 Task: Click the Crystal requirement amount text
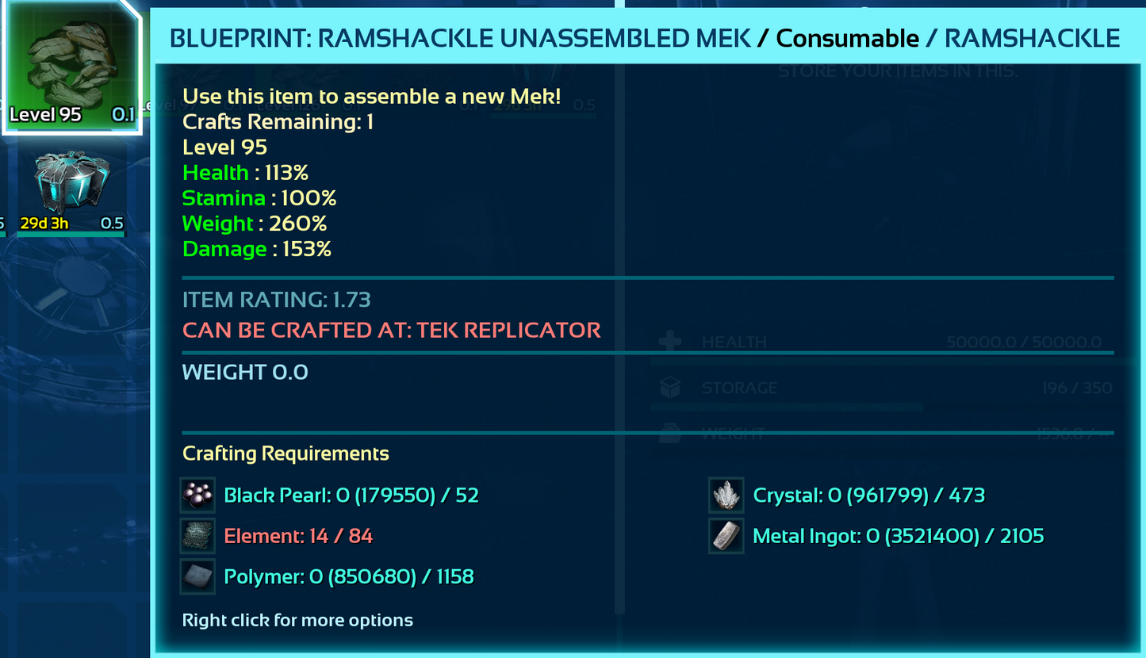click(x=869, y=495)
